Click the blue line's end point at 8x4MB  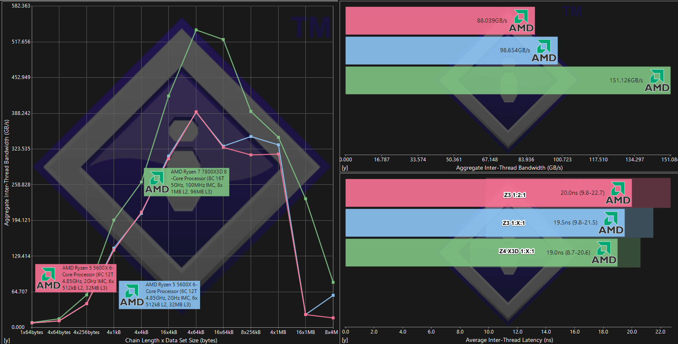pyautogui.click(x=333, y=295)
